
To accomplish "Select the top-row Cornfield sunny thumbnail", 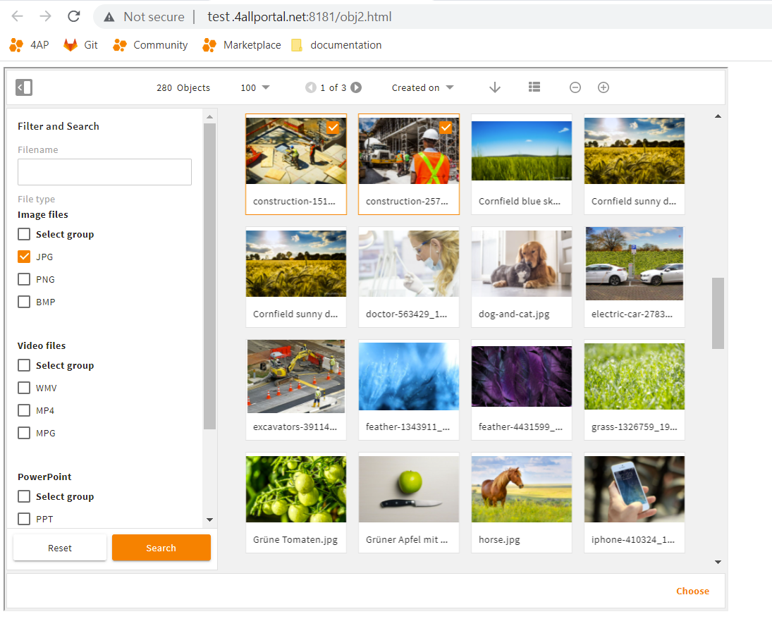I will [634, 164].
